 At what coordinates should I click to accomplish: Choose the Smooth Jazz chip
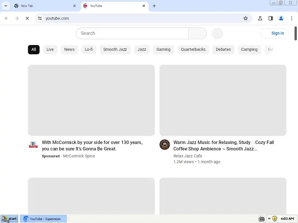click(x=115, y=49)
